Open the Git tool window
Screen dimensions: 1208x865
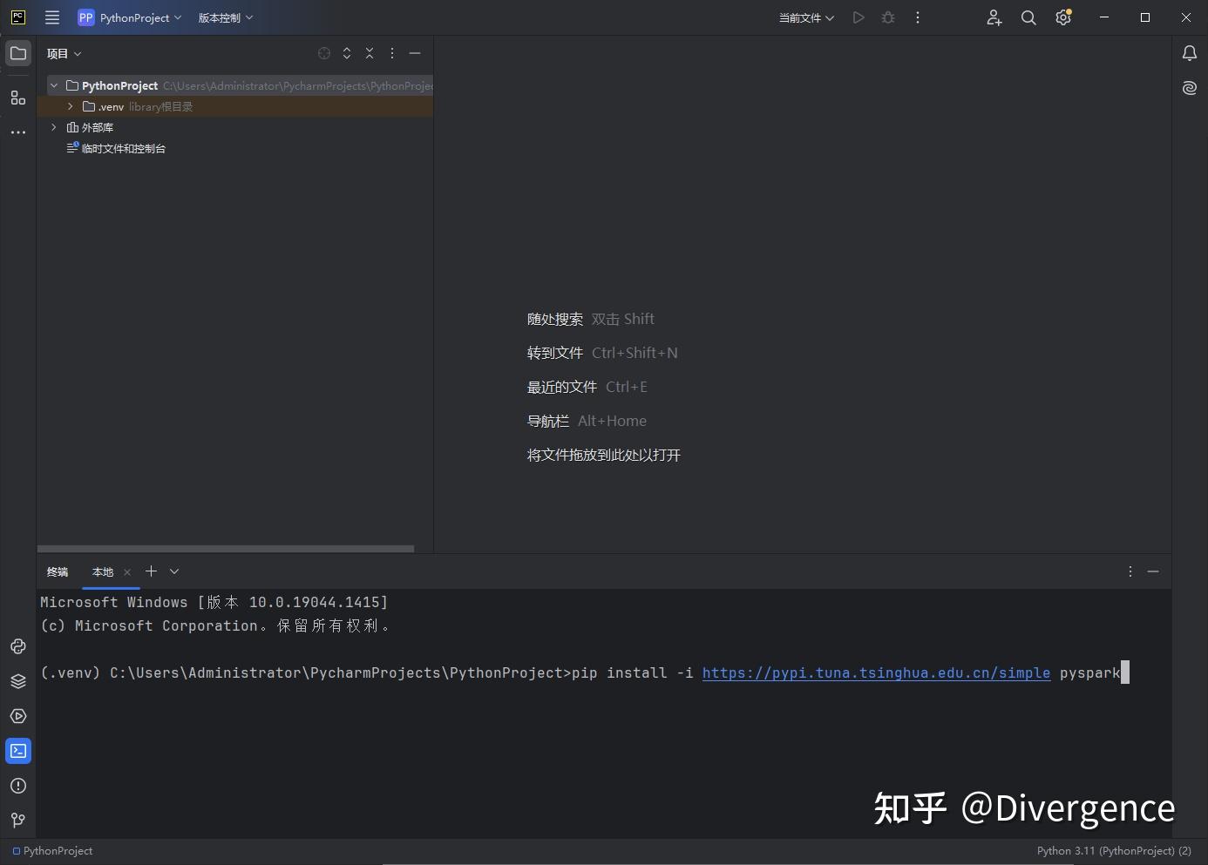tap(18, 820)
